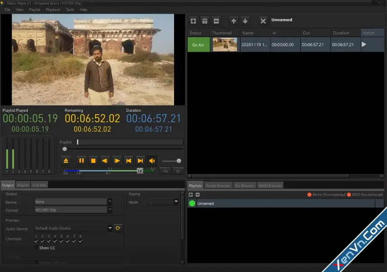Open the Help menu

click(84, 10)
